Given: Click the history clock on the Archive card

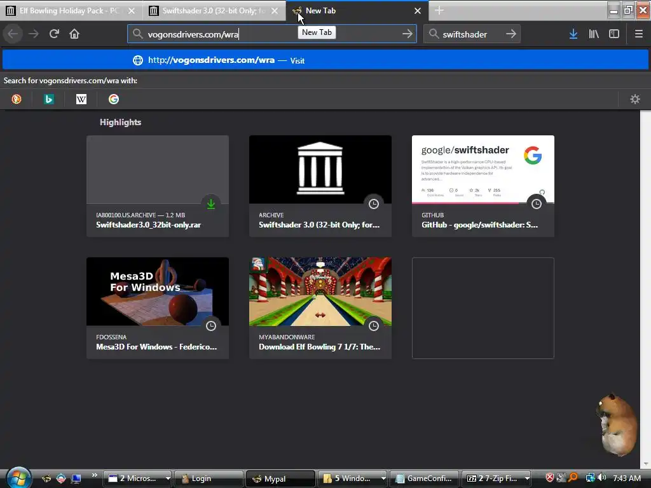Looking at the screenshot, I should [374, 204].
